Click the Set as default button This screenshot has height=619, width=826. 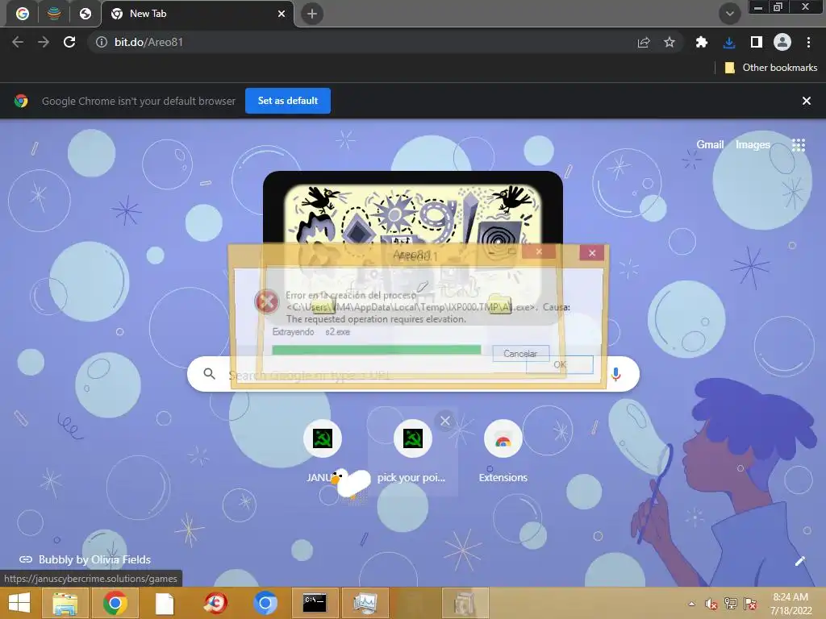click(x=288, y=101)
